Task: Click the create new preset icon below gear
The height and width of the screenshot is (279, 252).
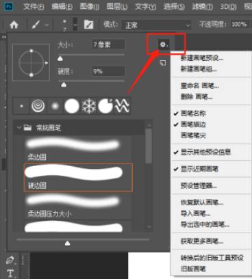Action: (163, 63)
